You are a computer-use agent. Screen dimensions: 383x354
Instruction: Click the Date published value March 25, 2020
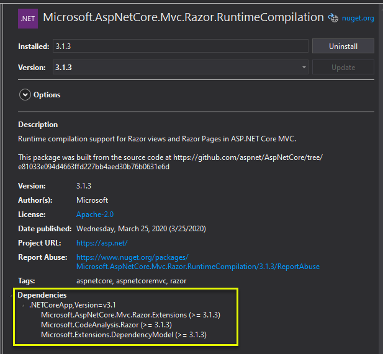coord(141,229)
